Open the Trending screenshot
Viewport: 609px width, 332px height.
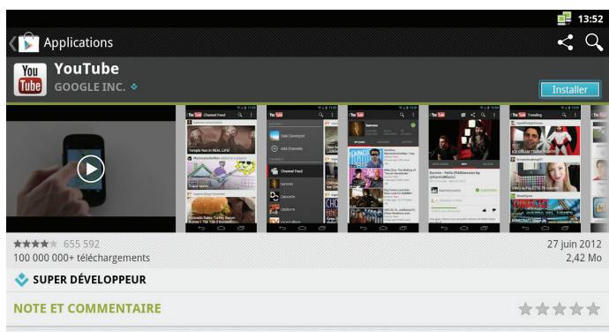(545, 169)
